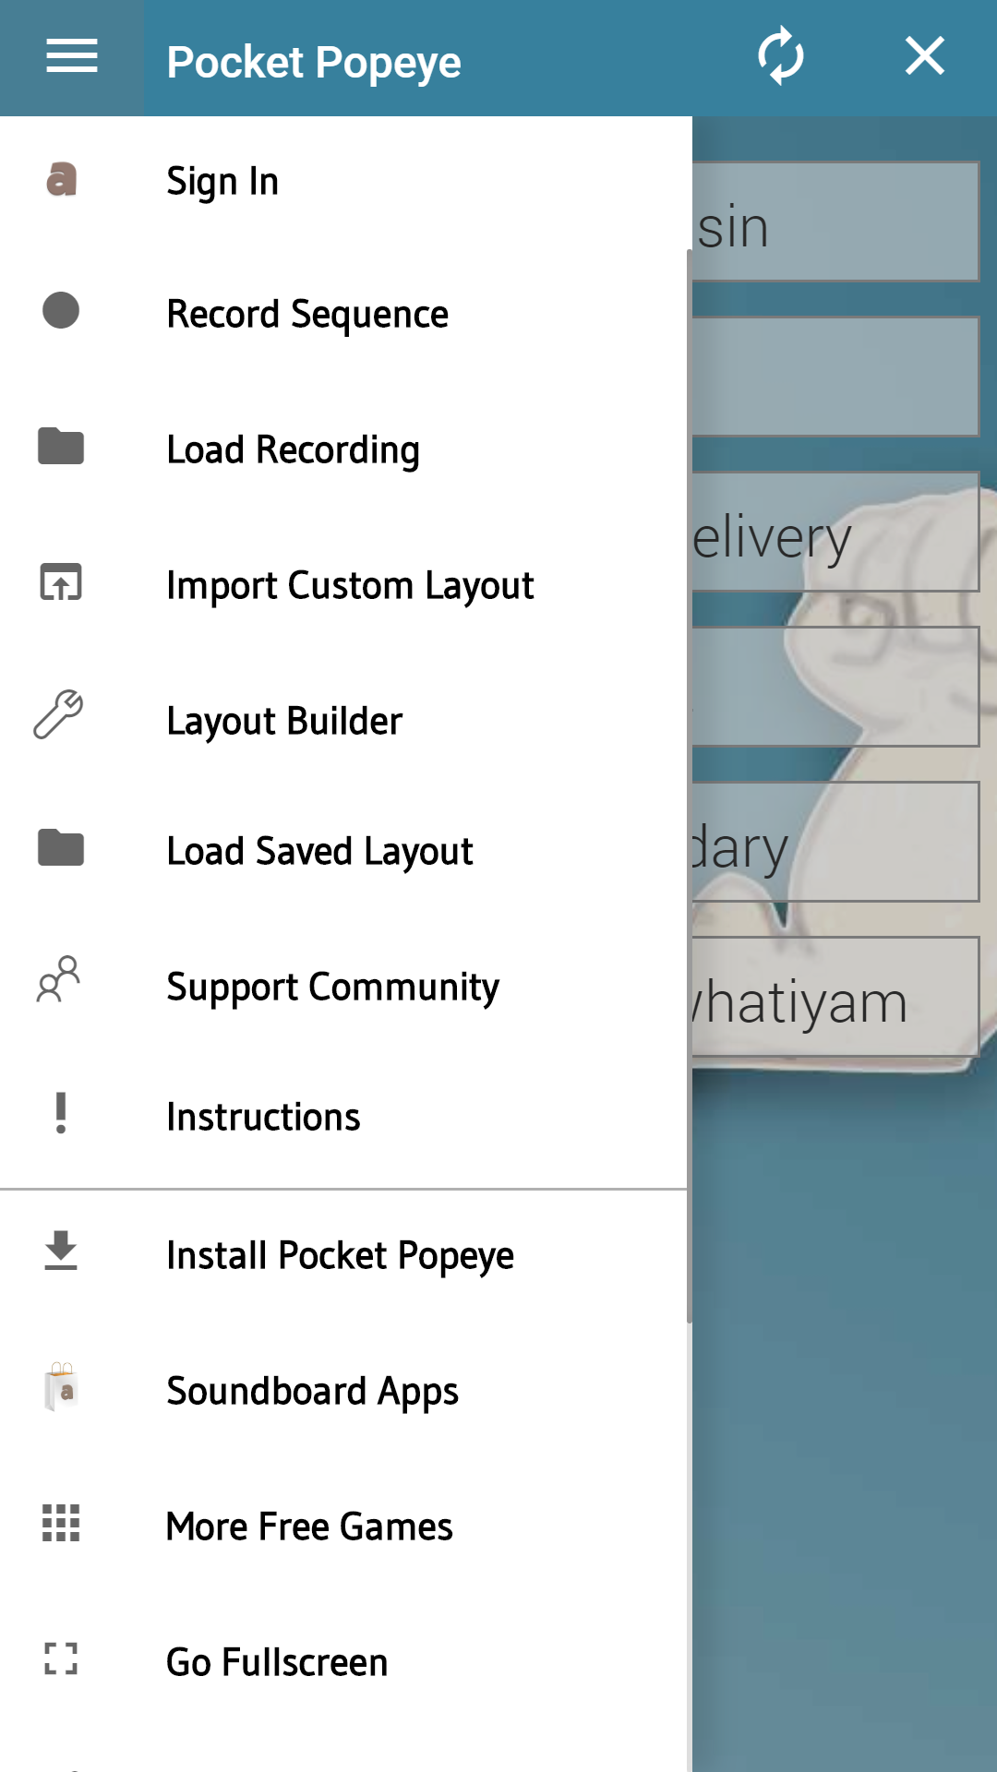Viewport: 997px width, 1772px height.
Task: Play the sound button ending in 'hatiyam'
Action: (835, 997)
